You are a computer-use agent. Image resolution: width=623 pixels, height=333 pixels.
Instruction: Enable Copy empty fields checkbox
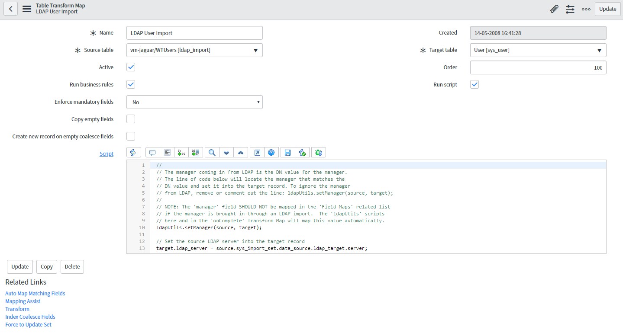tap(131, 119)
